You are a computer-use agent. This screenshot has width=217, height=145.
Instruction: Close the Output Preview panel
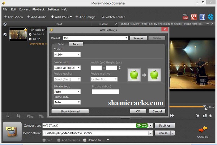tap(212, 24)
